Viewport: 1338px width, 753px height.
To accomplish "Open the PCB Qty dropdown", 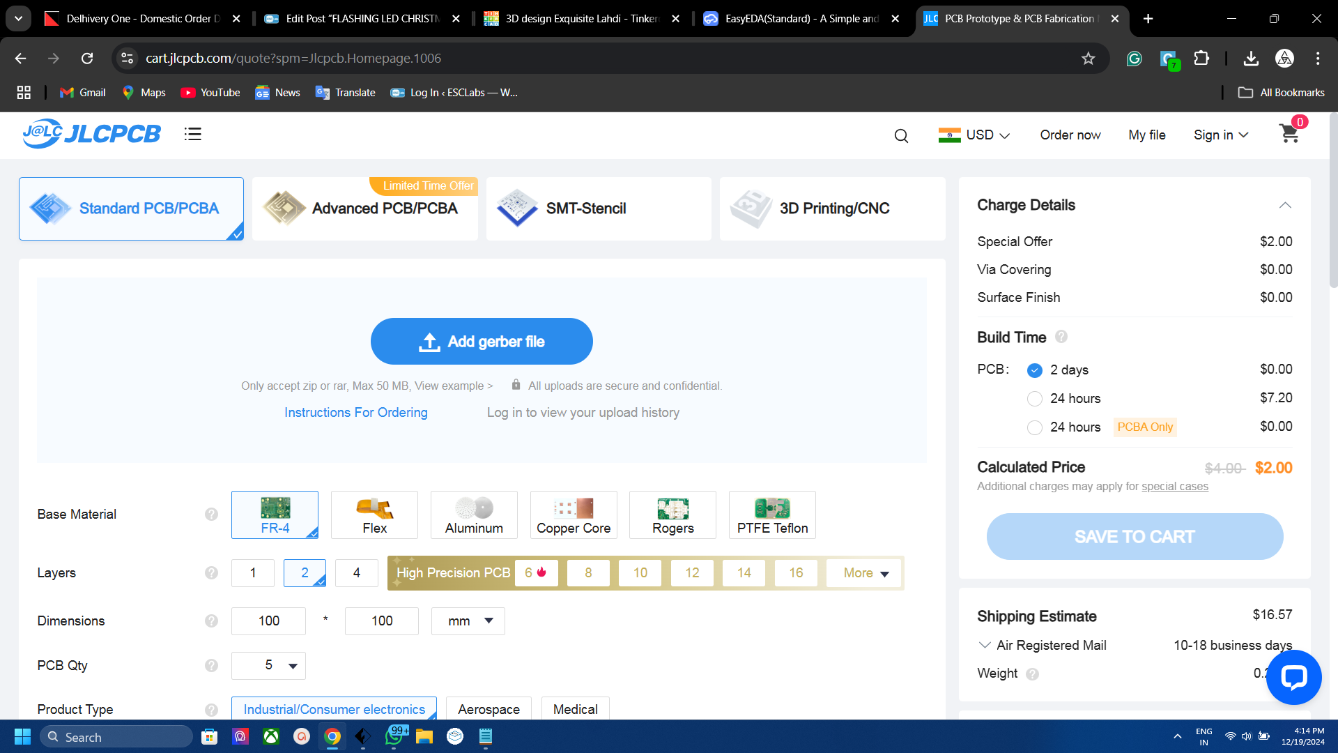I will click(268, 666).
